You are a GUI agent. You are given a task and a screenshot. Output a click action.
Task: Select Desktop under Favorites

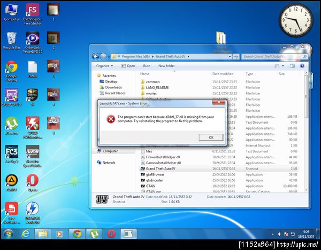click(x=111, y=82)
